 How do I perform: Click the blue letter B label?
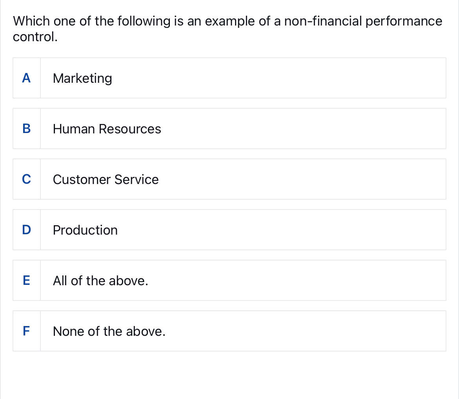pyautogui.click(x=26, y=129)
